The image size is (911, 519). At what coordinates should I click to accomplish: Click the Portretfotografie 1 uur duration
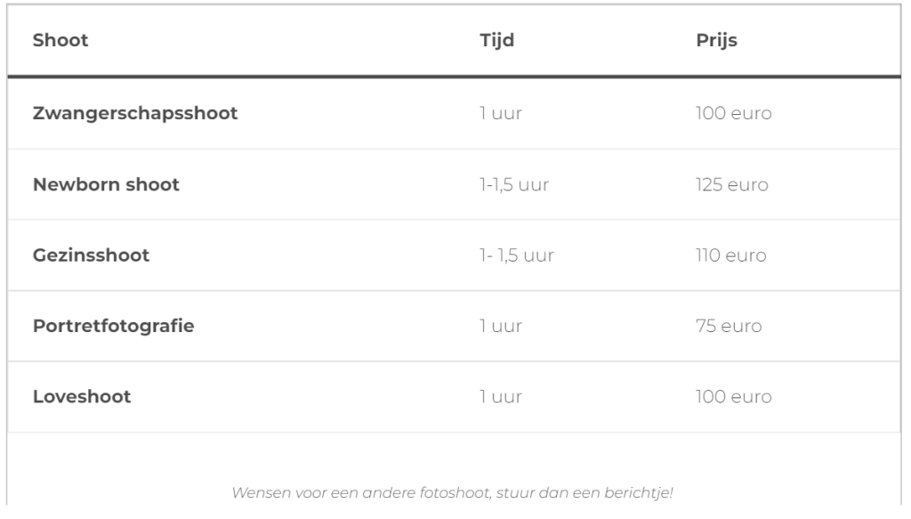click(501, 326)
